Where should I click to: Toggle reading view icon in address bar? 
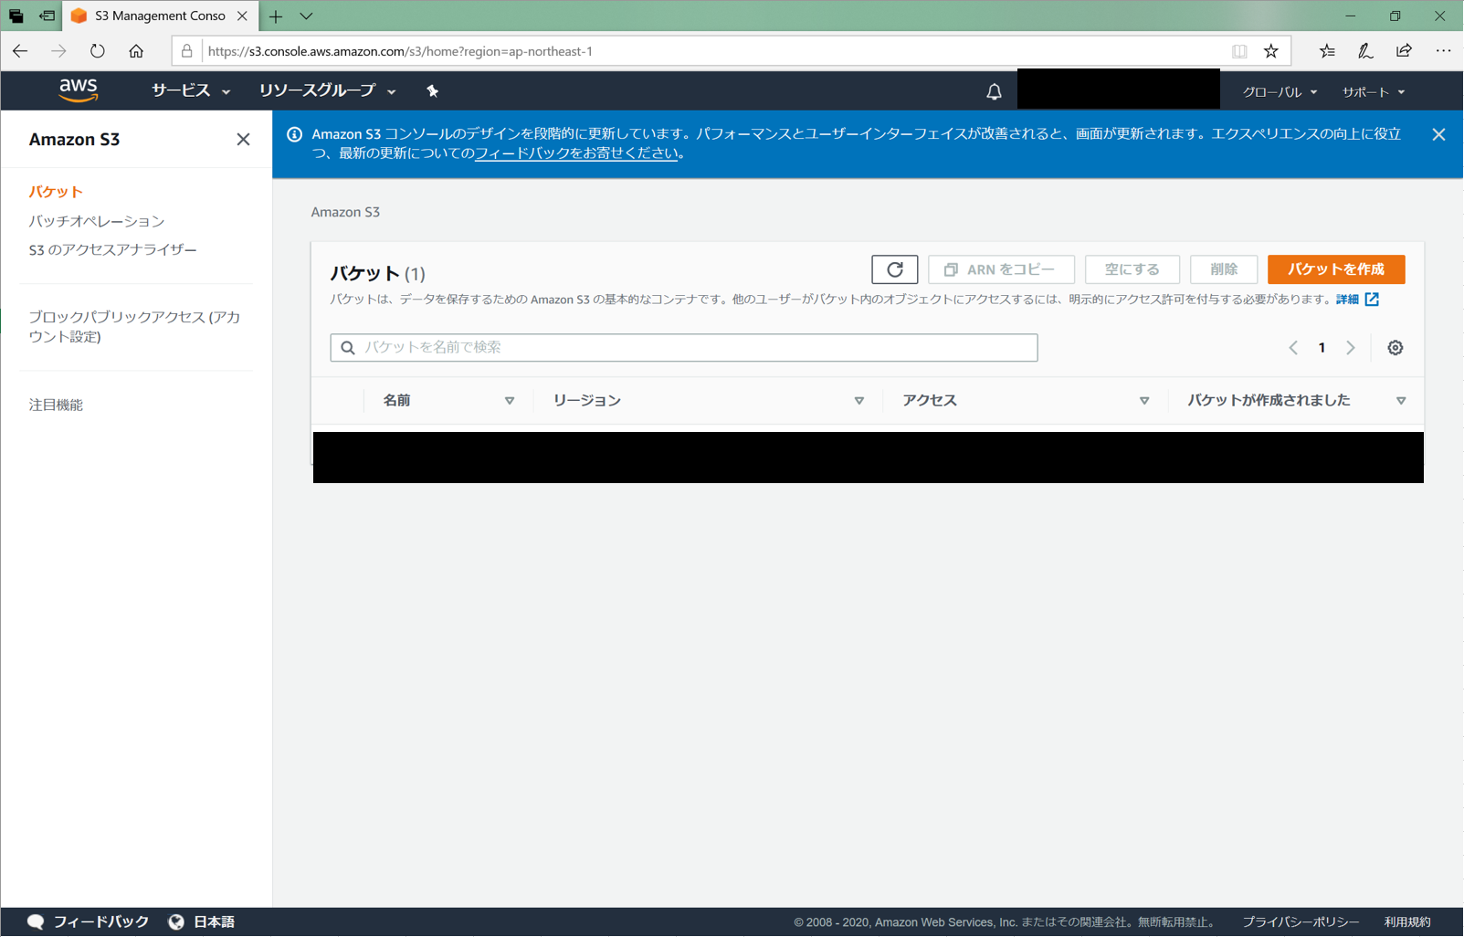(1239, 51)
